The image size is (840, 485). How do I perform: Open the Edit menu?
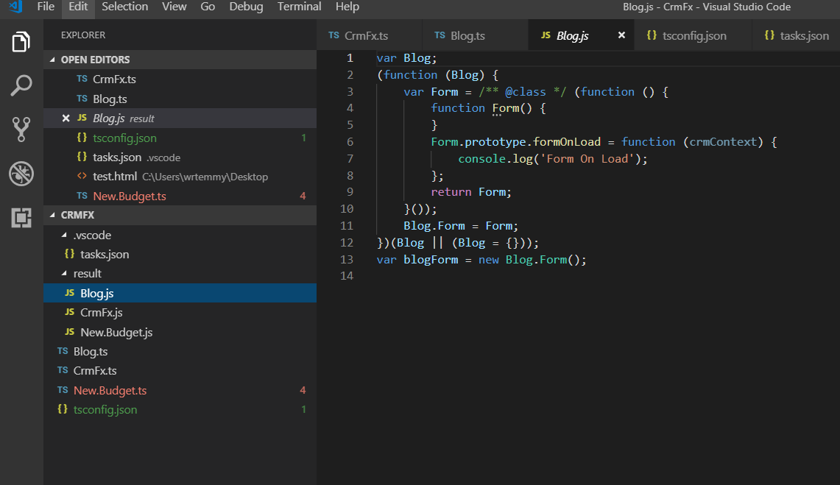[78, 7]
